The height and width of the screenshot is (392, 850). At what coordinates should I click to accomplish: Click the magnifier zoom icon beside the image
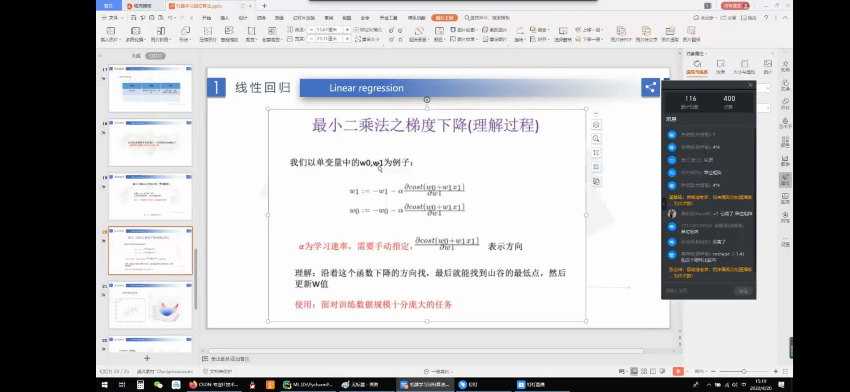[x=596, y=139]
